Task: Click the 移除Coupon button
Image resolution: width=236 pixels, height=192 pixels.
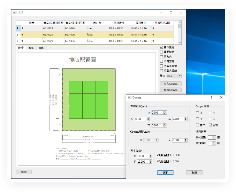Action: (171, 90)
